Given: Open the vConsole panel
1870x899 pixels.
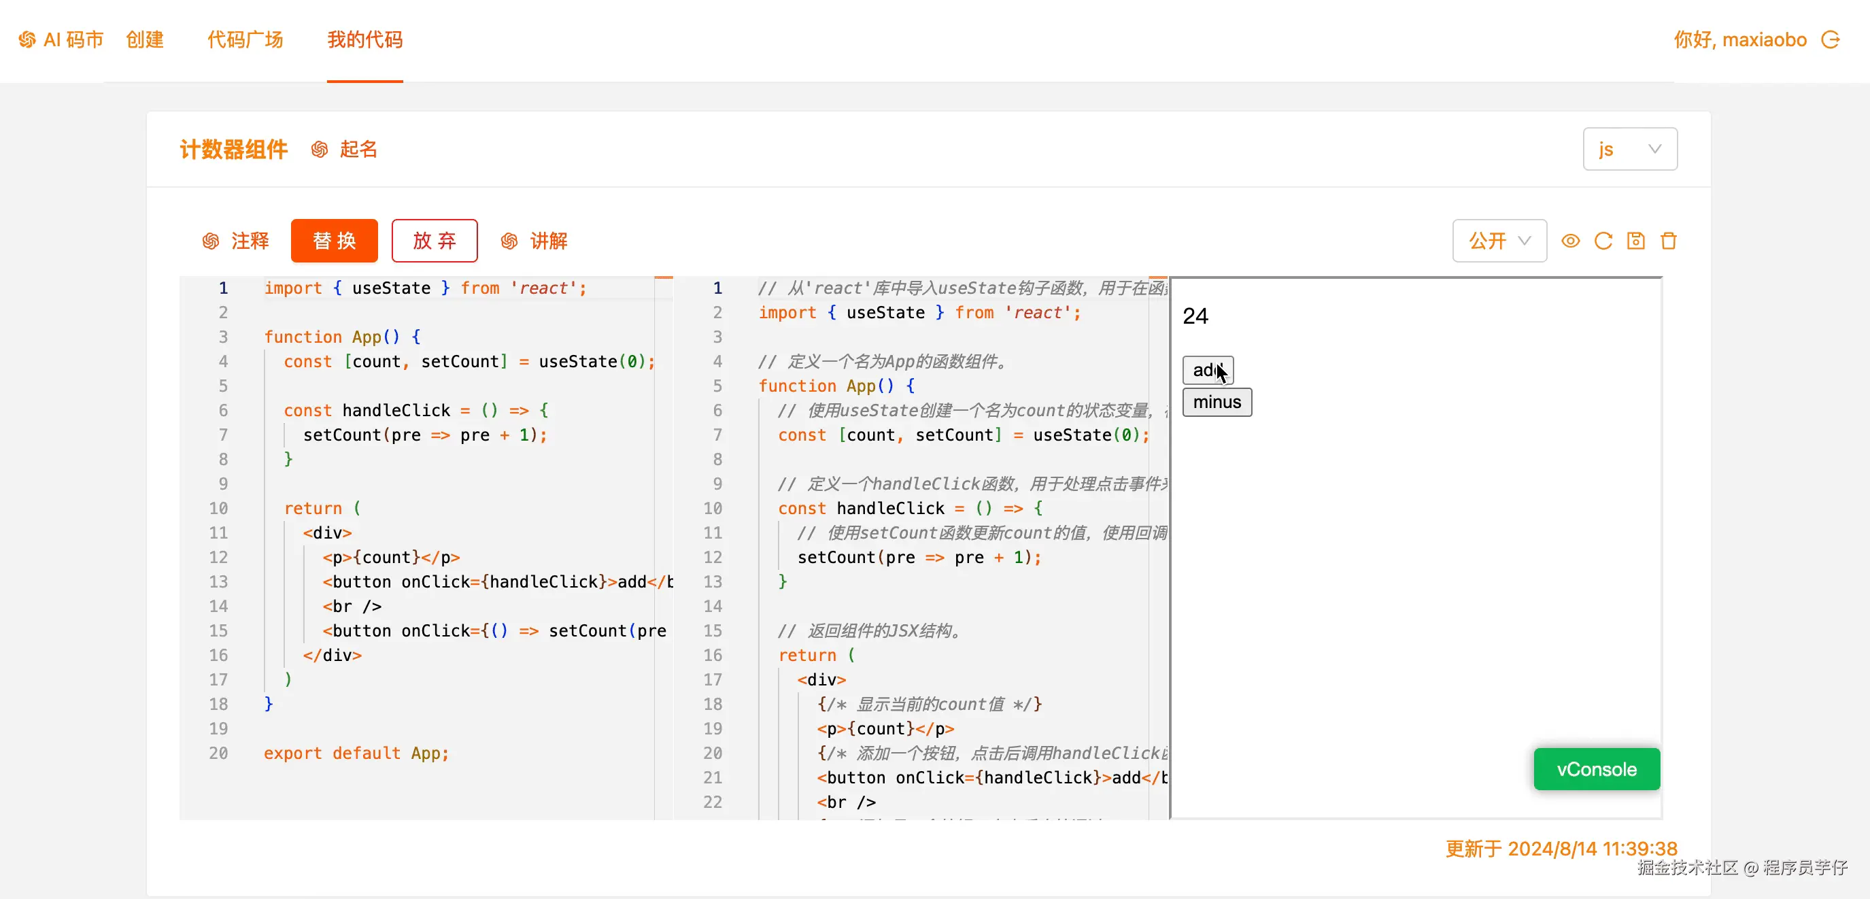Looking at the screenshot, I should coord(1597,768).
